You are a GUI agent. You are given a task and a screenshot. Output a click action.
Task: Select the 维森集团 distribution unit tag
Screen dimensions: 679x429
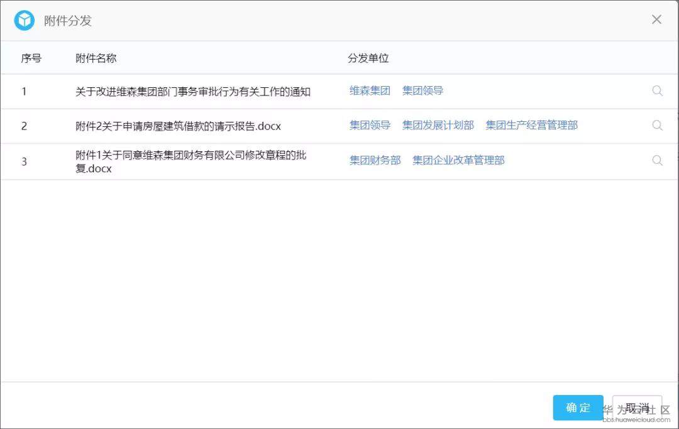(369, 90)
